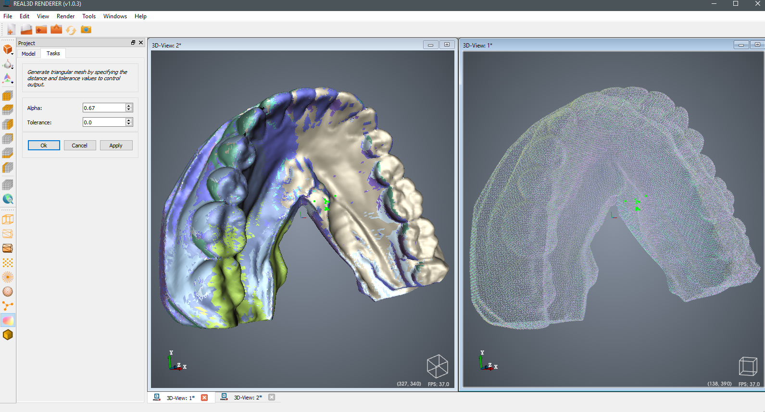Viewport: 765px width, 412px height.
Task: Select the right face view cube icon
Action: click(x=8, y=124)
